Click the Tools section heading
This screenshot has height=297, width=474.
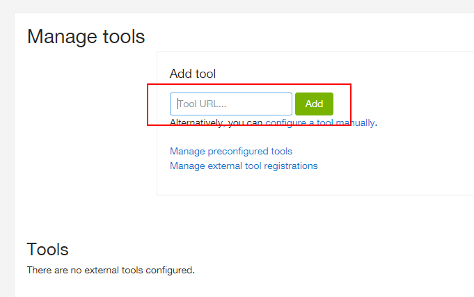48,250
